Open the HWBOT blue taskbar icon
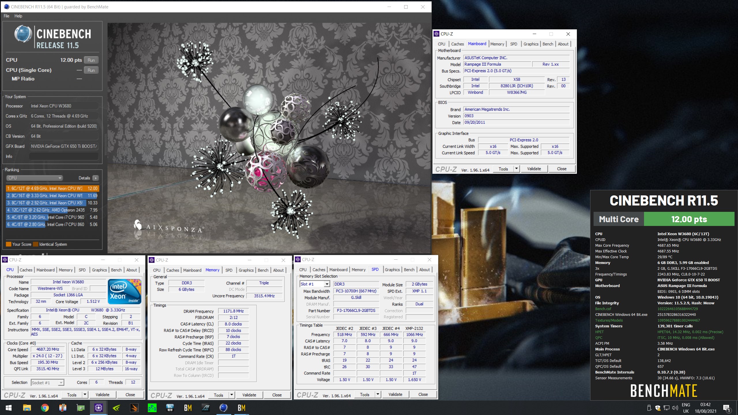738x415 pixels. [x=170, y=408]
